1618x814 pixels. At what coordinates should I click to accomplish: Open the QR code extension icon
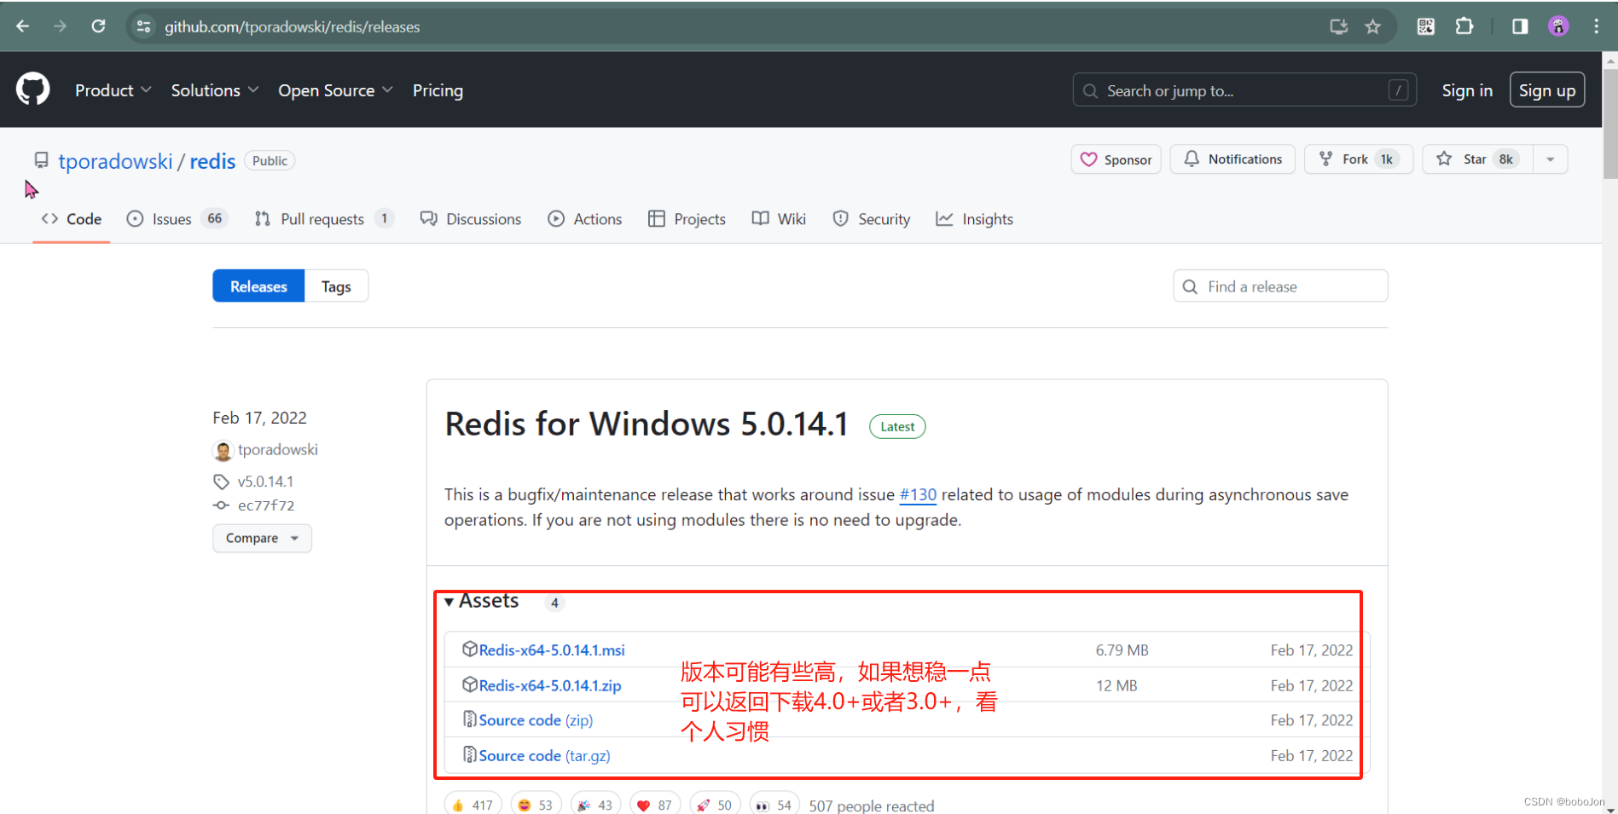tap(1425, 26)
